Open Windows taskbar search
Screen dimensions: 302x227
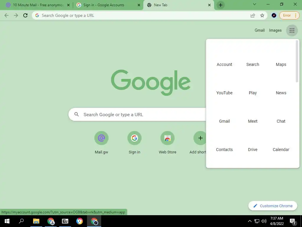pyautogui.click(x=21, y=221)
